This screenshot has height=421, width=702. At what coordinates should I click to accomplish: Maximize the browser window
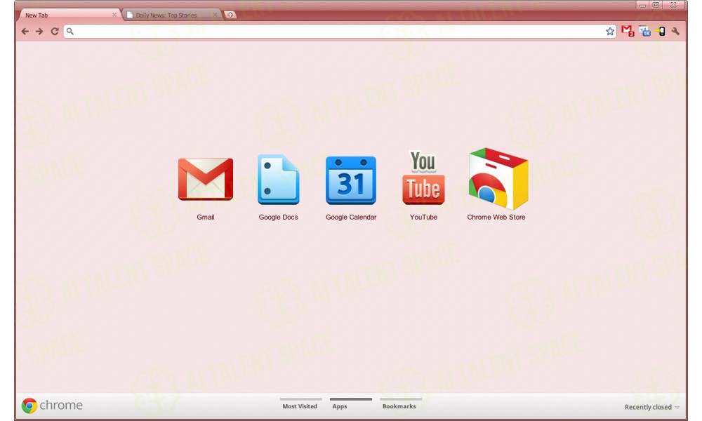point(656,5)
